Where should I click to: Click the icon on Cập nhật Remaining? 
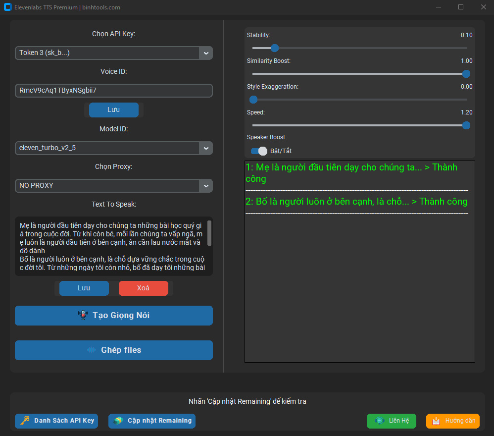point(118,421)
